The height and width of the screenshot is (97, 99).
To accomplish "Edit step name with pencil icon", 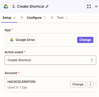I will pyautogui.click(x=47, y=6).
